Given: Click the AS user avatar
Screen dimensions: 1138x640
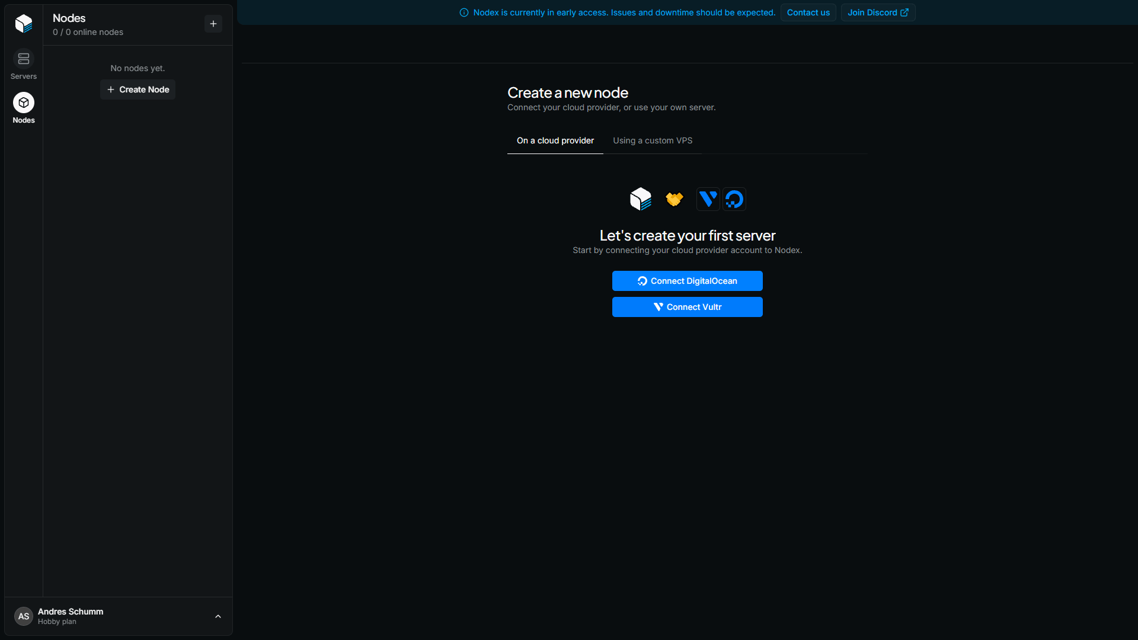Looking at the screenshot, I should 24,616.
